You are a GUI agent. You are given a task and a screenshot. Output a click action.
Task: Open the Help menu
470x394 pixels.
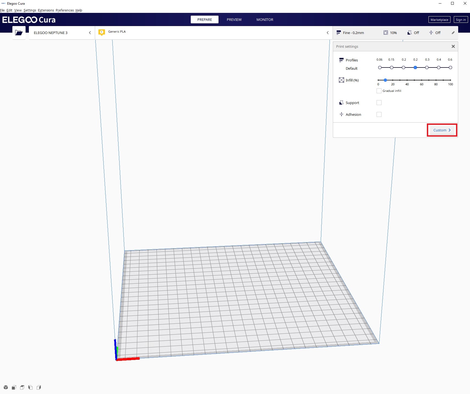pos(79,10)
